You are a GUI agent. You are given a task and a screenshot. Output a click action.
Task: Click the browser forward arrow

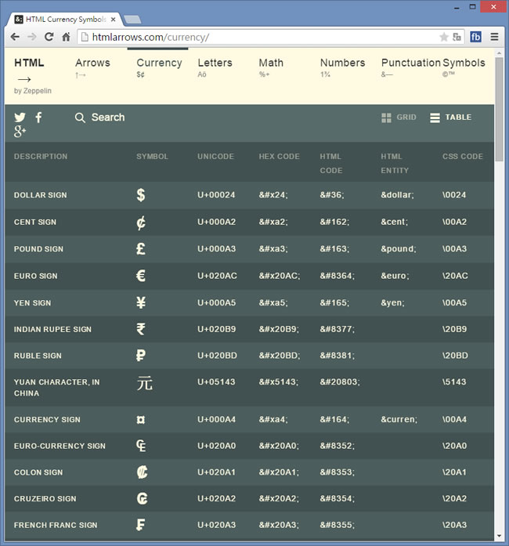[31, 37]
